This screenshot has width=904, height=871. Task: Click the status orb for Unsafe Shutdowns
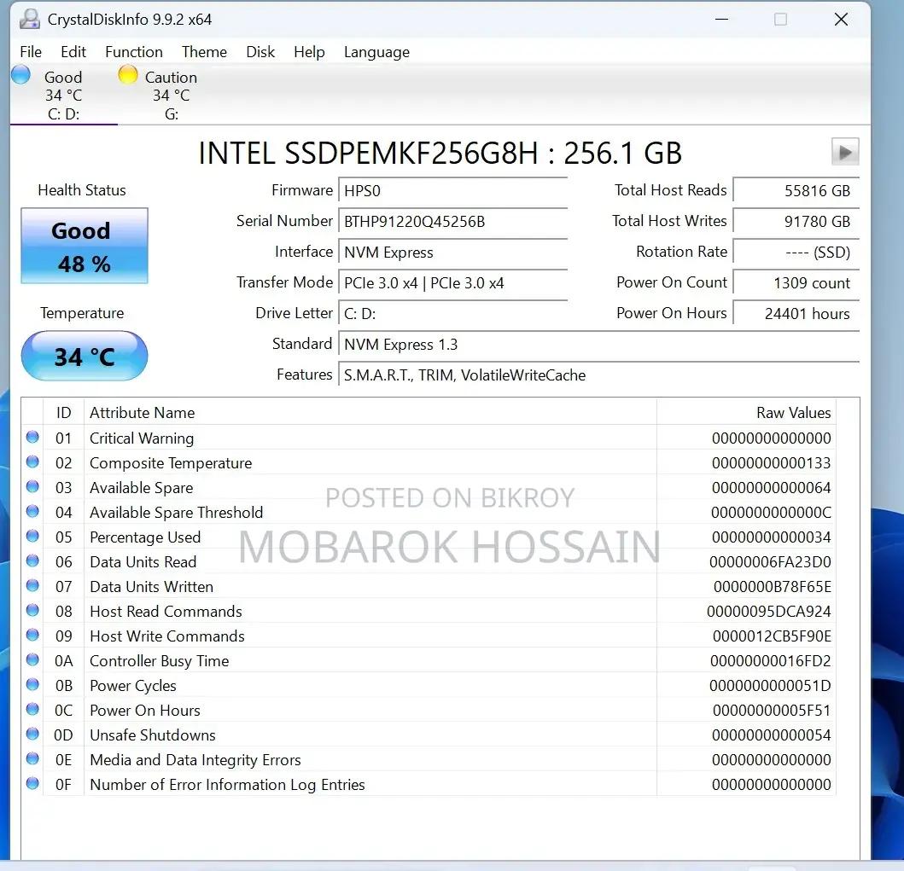(32, 735)
